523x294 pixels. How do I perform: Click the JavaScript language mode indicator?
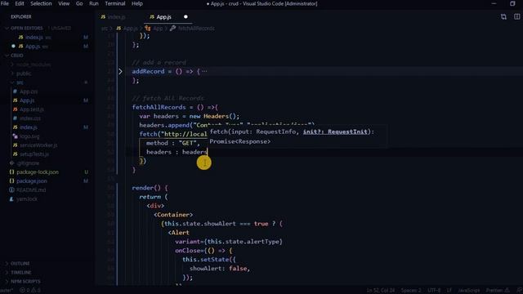468,291
